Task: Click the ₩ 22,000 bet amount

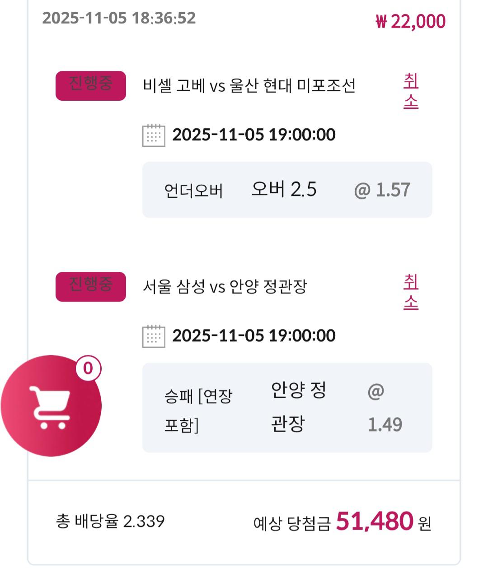Action: point(410,21)
